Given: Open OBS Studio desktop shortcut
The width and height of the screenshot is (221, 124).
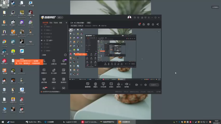Looking at the screenshot, I should click(13, 14).
